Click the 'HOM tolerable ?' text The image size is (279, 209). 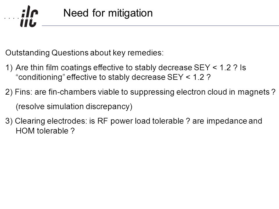coord(45,131)
